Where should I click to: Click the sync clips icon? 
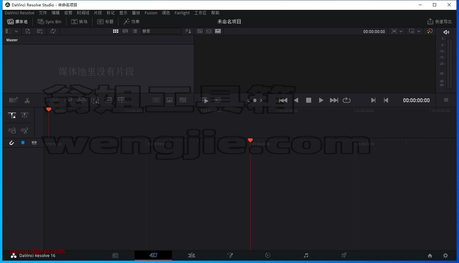pos(53,31)
